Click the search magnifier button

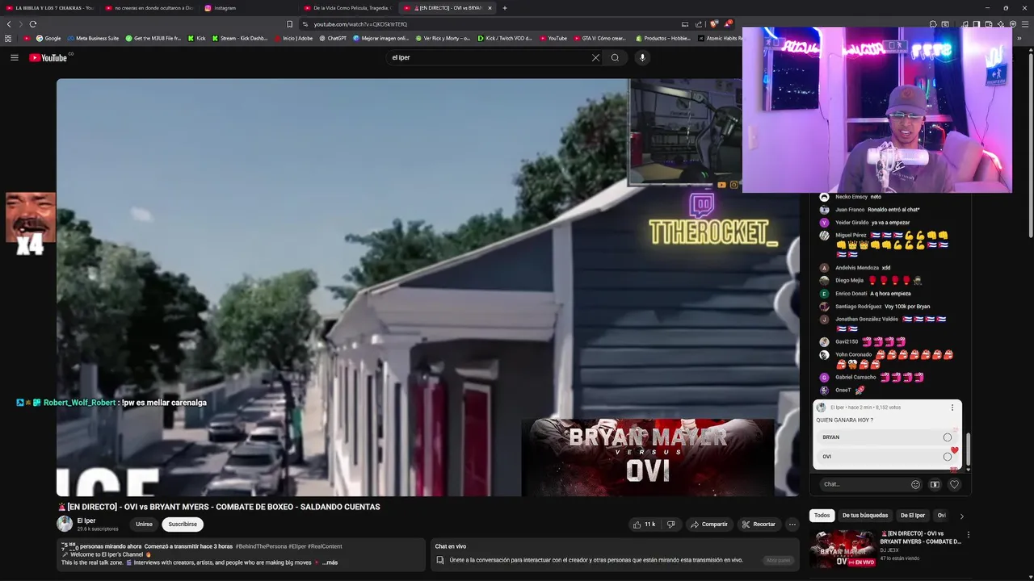[x=615, y=57]
